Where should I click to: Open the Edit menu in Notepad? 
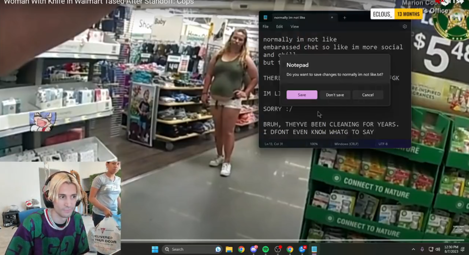(x=279, y=26)
